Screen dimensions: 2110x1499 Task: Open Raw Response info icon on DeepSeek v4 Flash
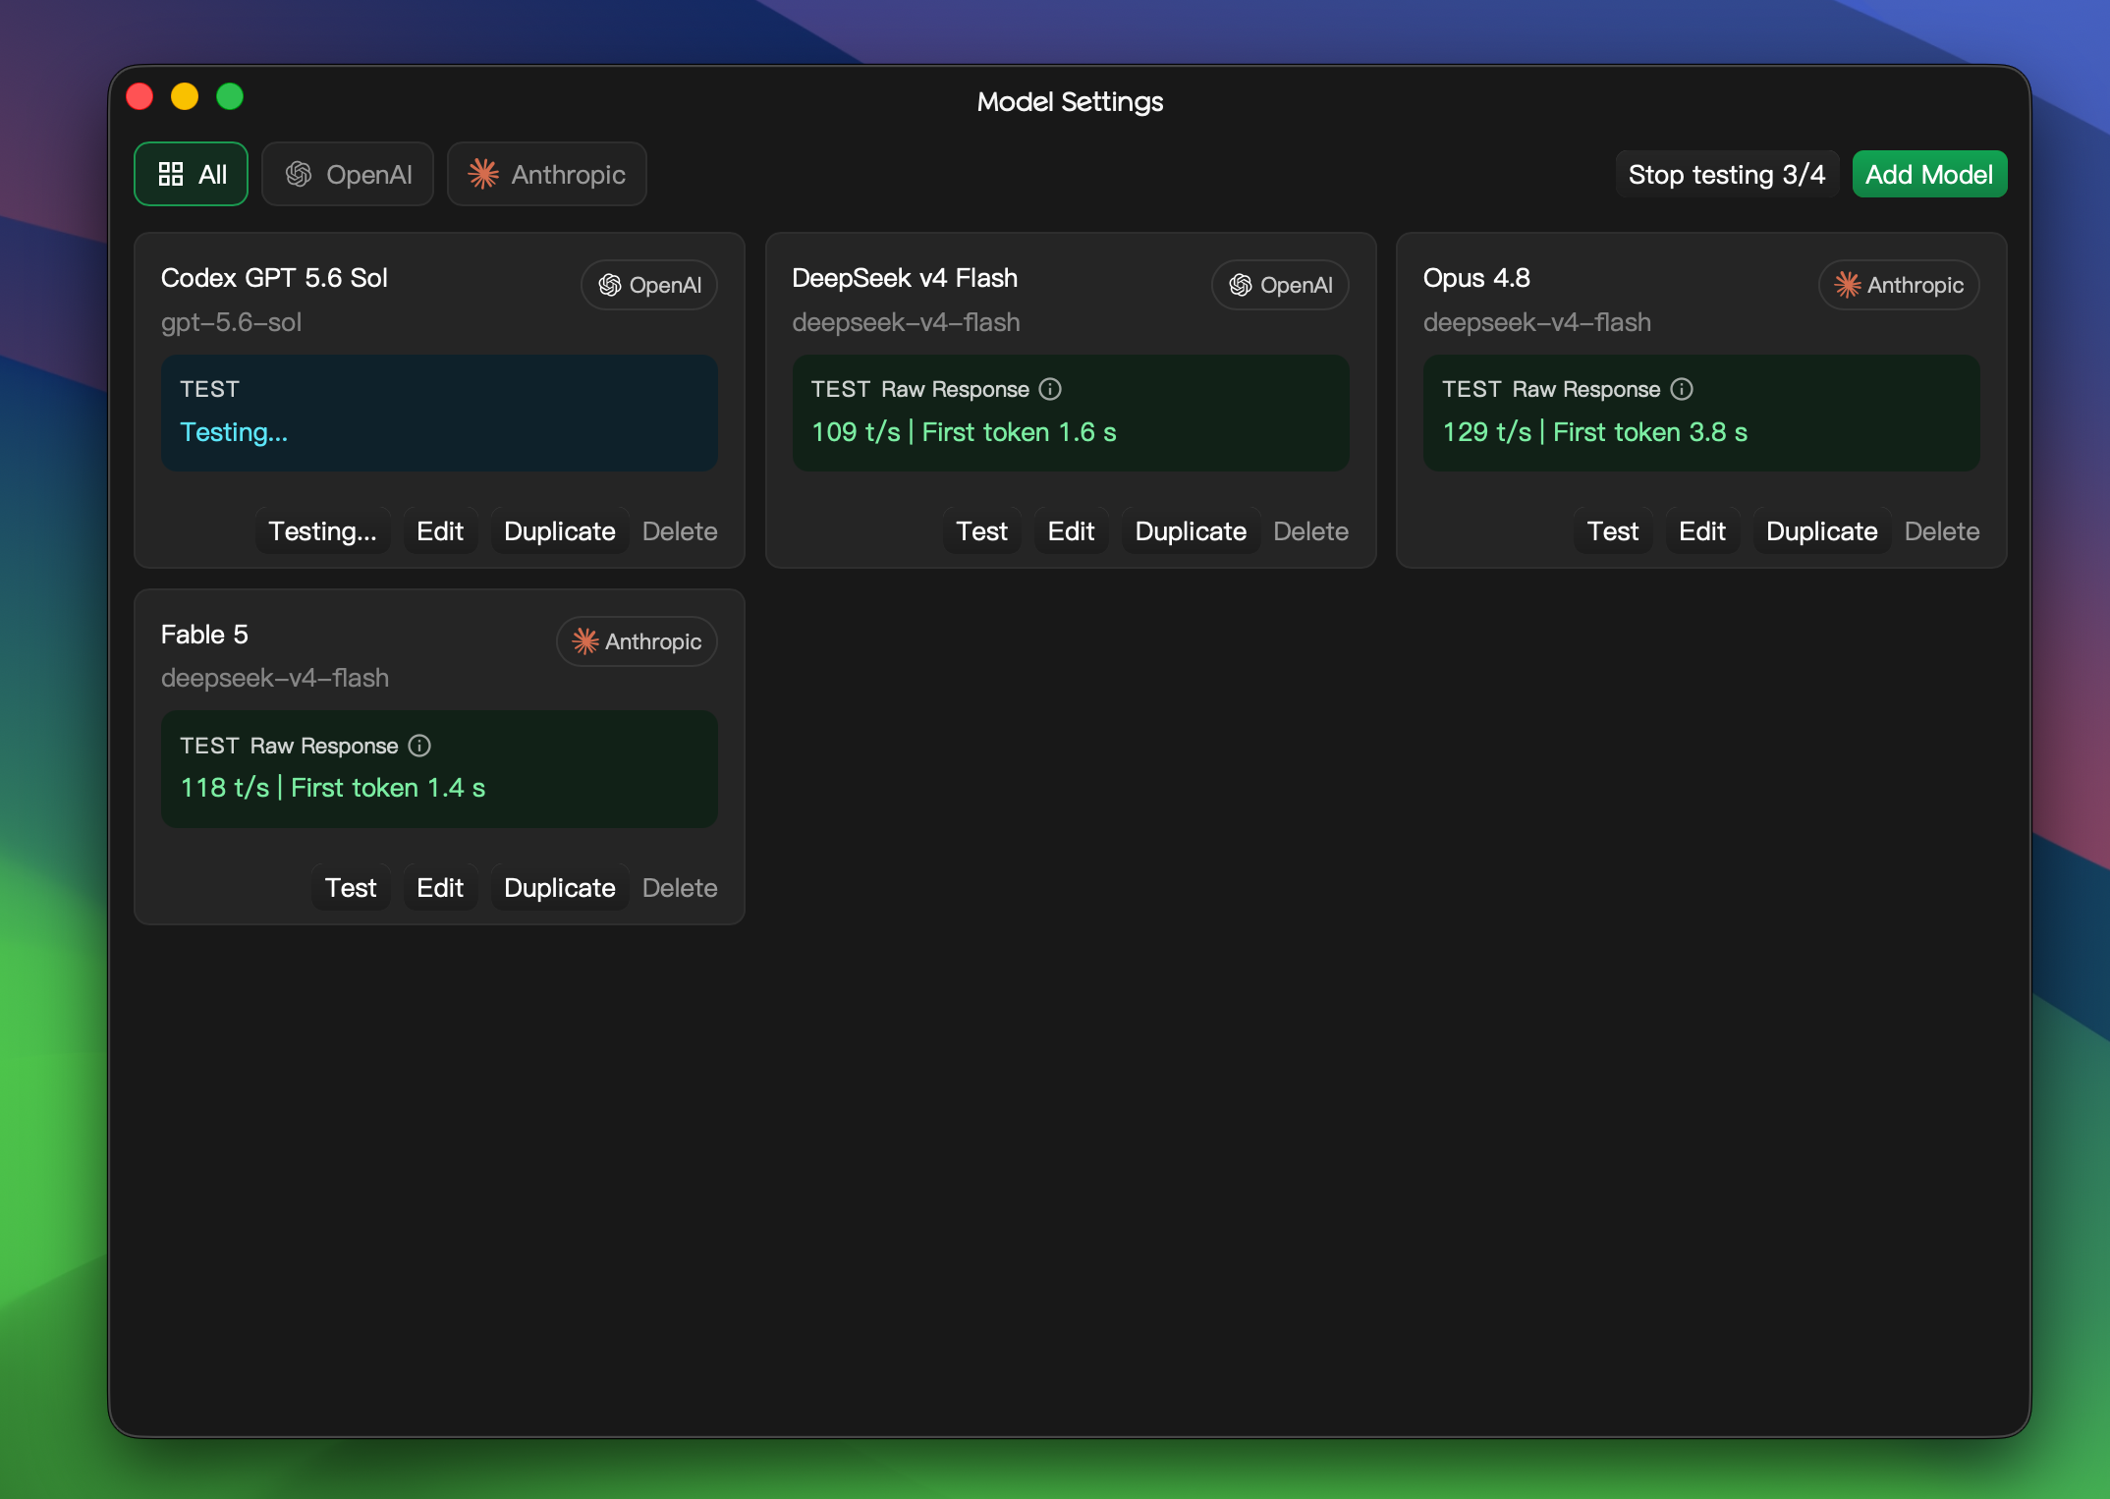[1050, 389]
